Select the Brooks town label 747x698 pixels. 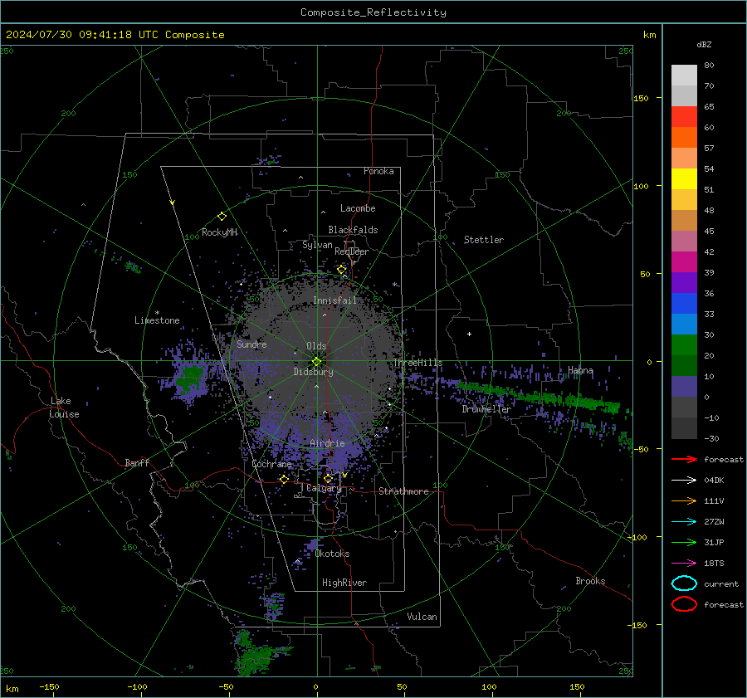click(590, 581)
